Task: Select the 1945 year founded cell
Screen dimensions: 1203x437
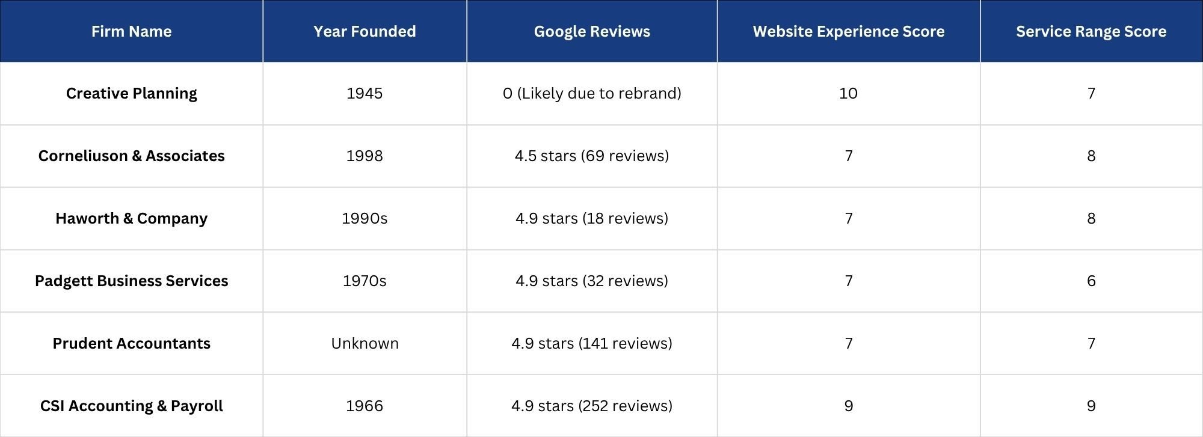Action: tap(365, 94)
